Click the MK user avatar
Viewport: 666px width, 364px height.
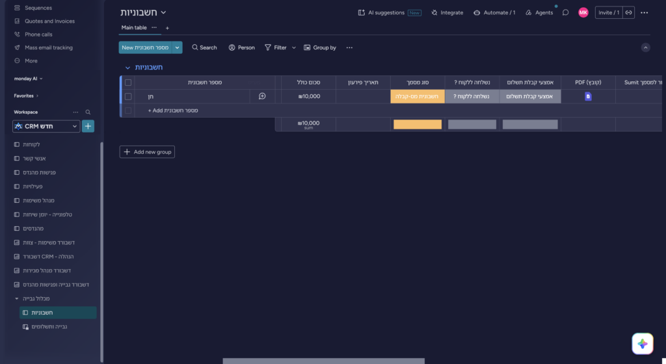point(583,13)
